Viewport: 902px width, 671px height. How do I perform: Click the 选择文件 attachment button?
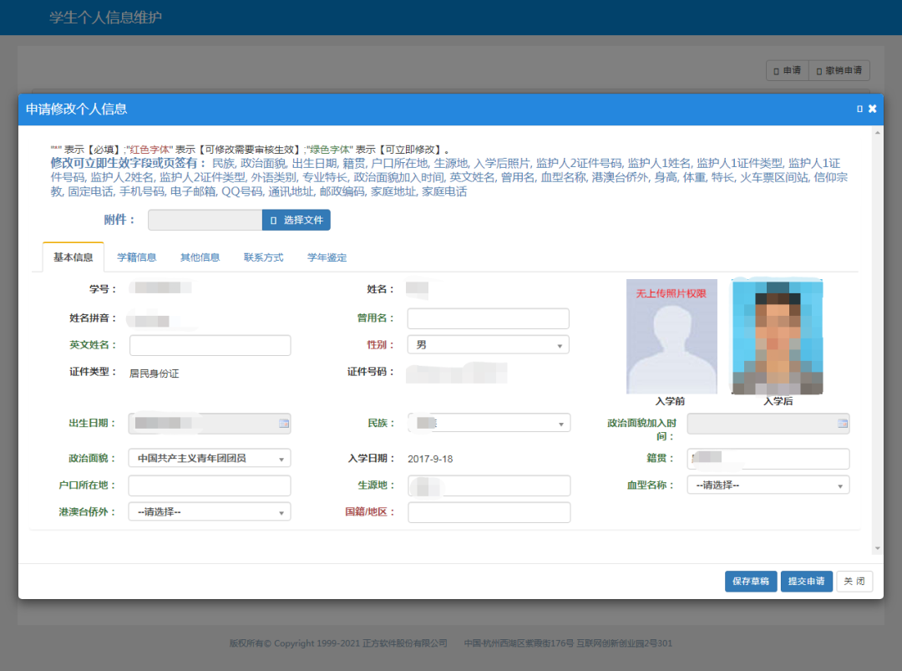pos(296,220)
